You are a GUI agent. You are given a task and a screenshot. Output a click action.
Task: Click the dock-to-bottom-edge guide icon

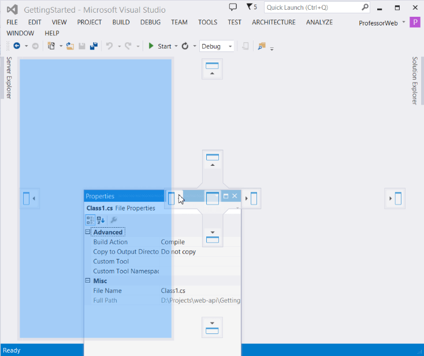click(x=212, y=328)
